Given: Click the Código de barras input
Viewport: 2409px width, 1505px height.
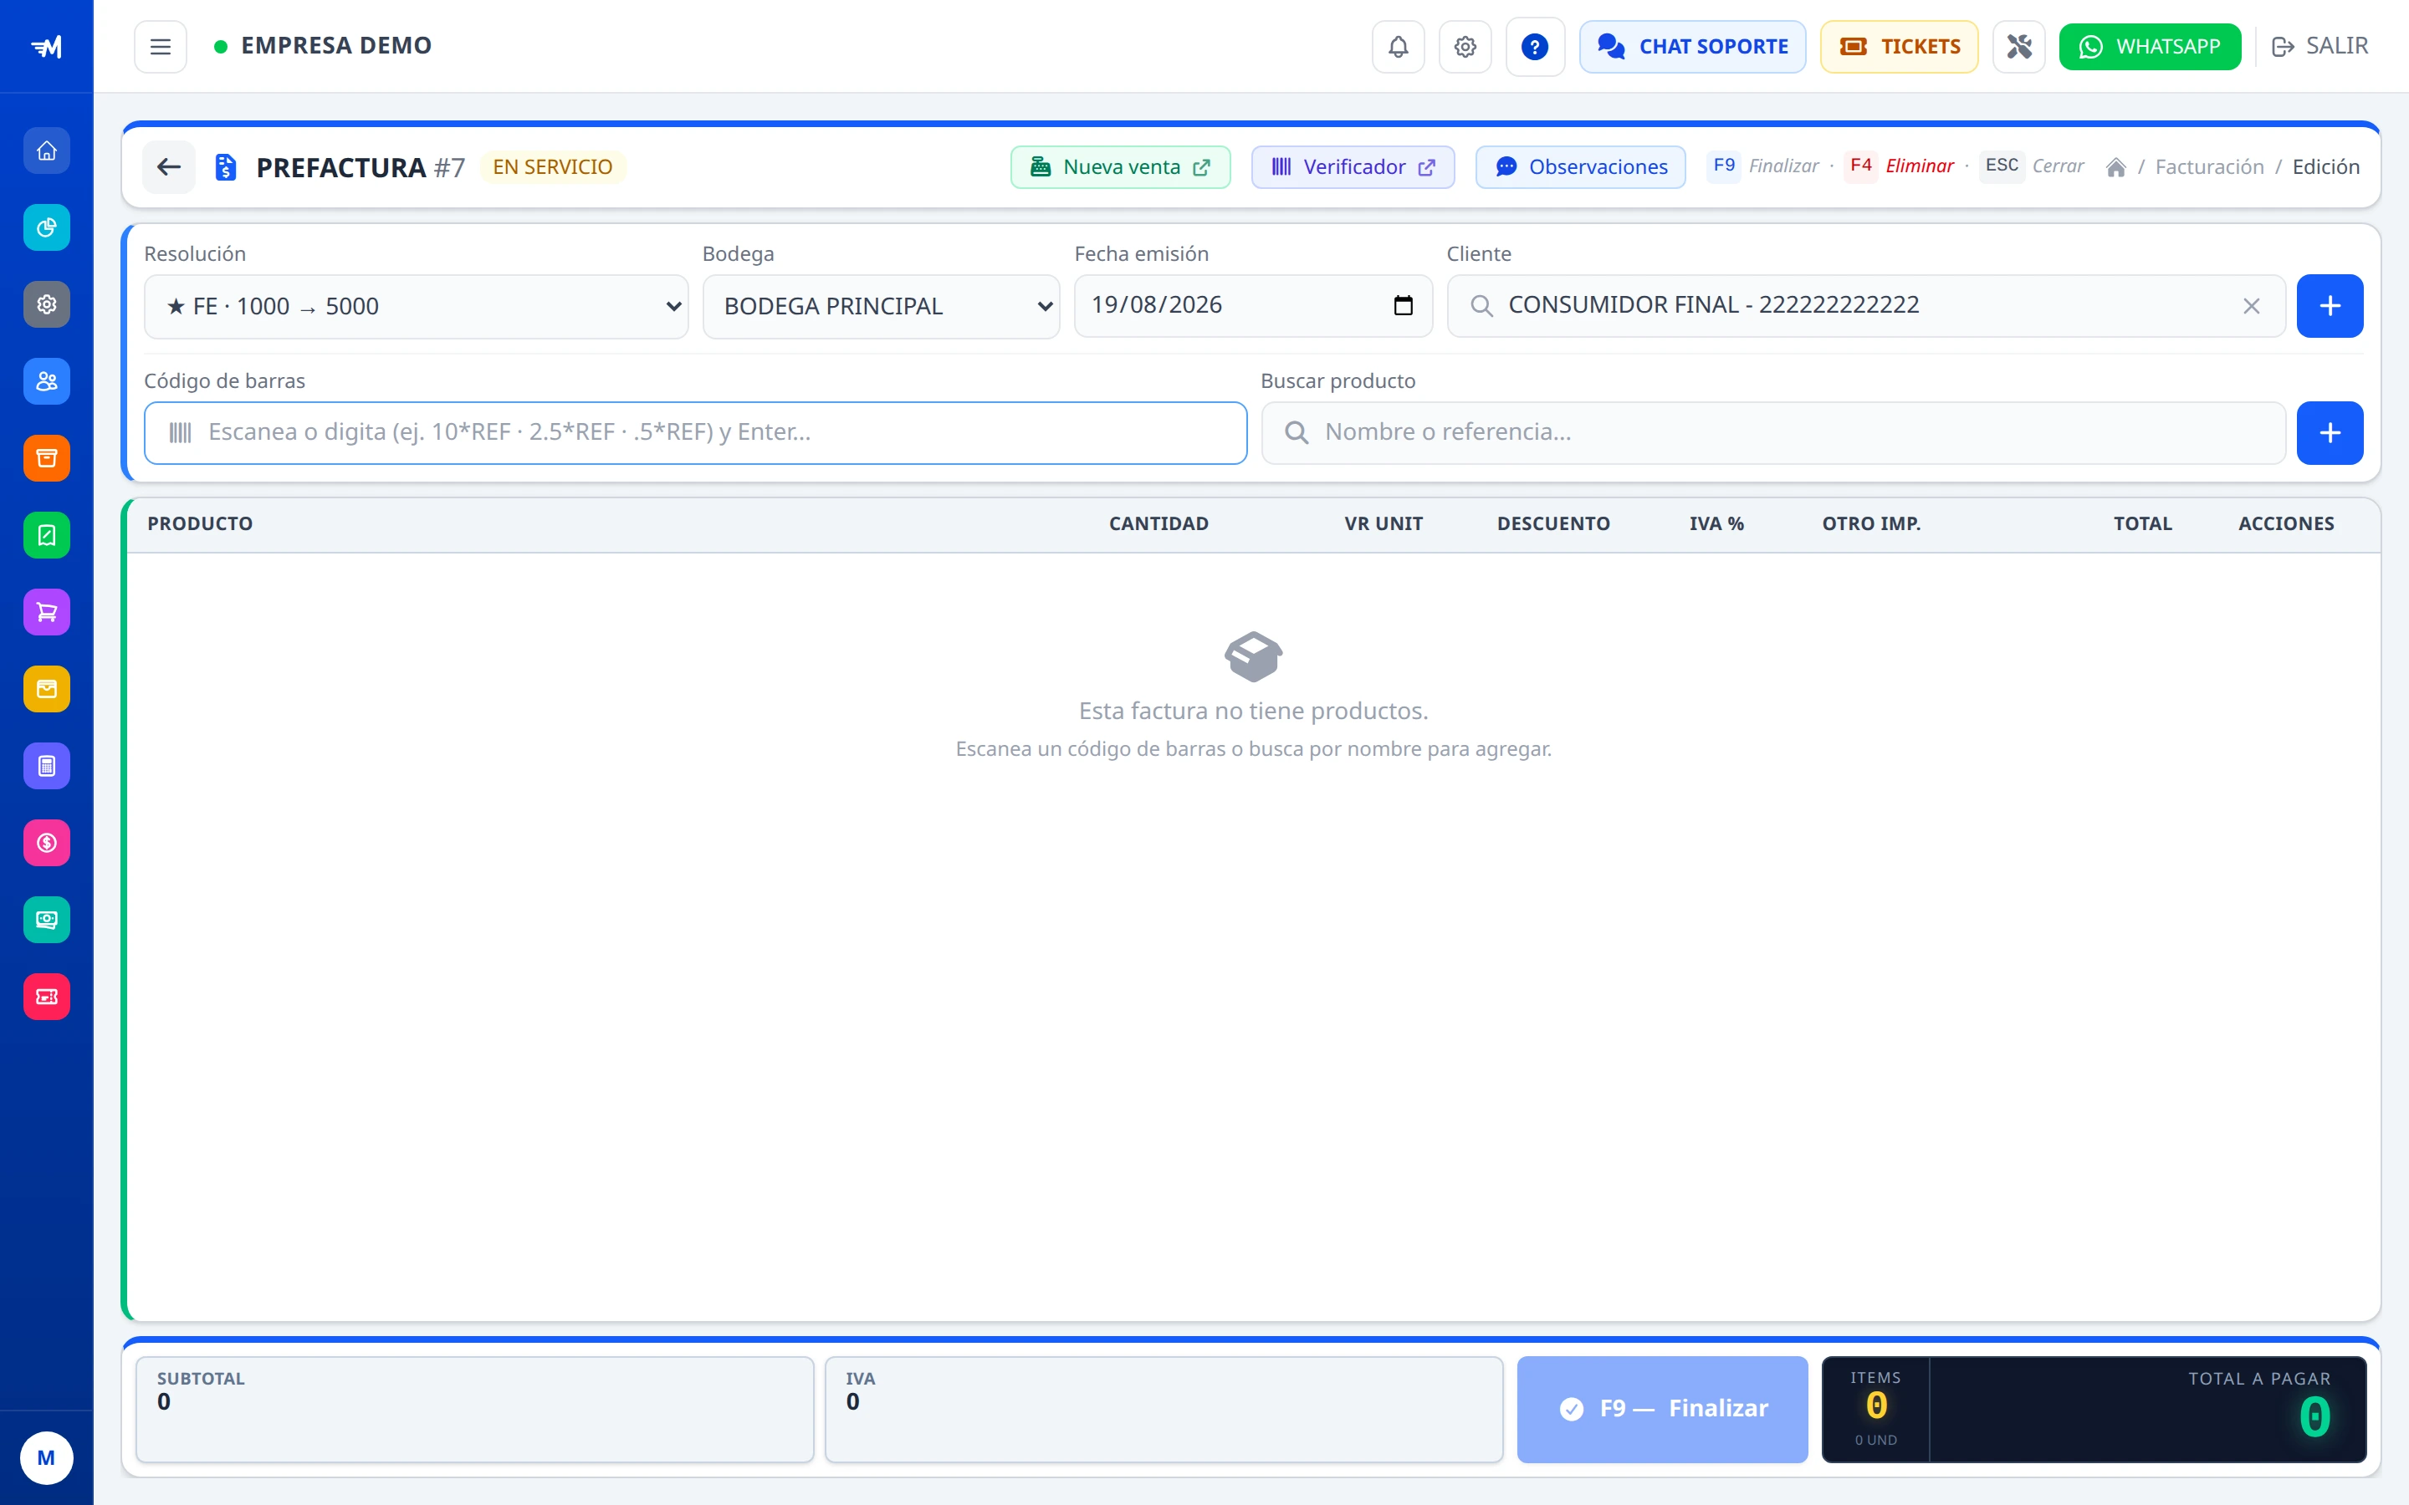Looking at the screenshot, I should pyautogui.click(x=695, y=433).
